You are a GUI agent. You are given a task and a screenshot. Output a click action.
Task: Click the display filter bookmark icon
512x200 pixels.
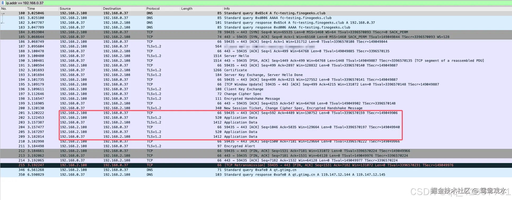(x=3, y=3)
